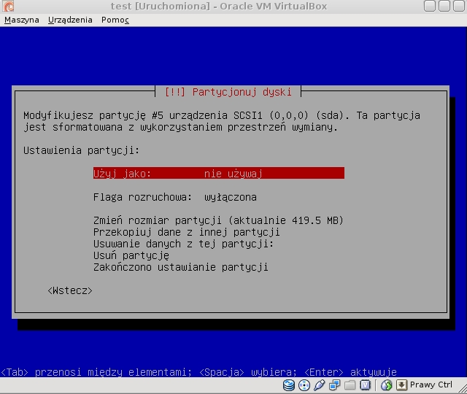The width and height of the screenshot is (467, 394).
Task: Click the keyboard capture arrow icon
Action: coord(401,385)
